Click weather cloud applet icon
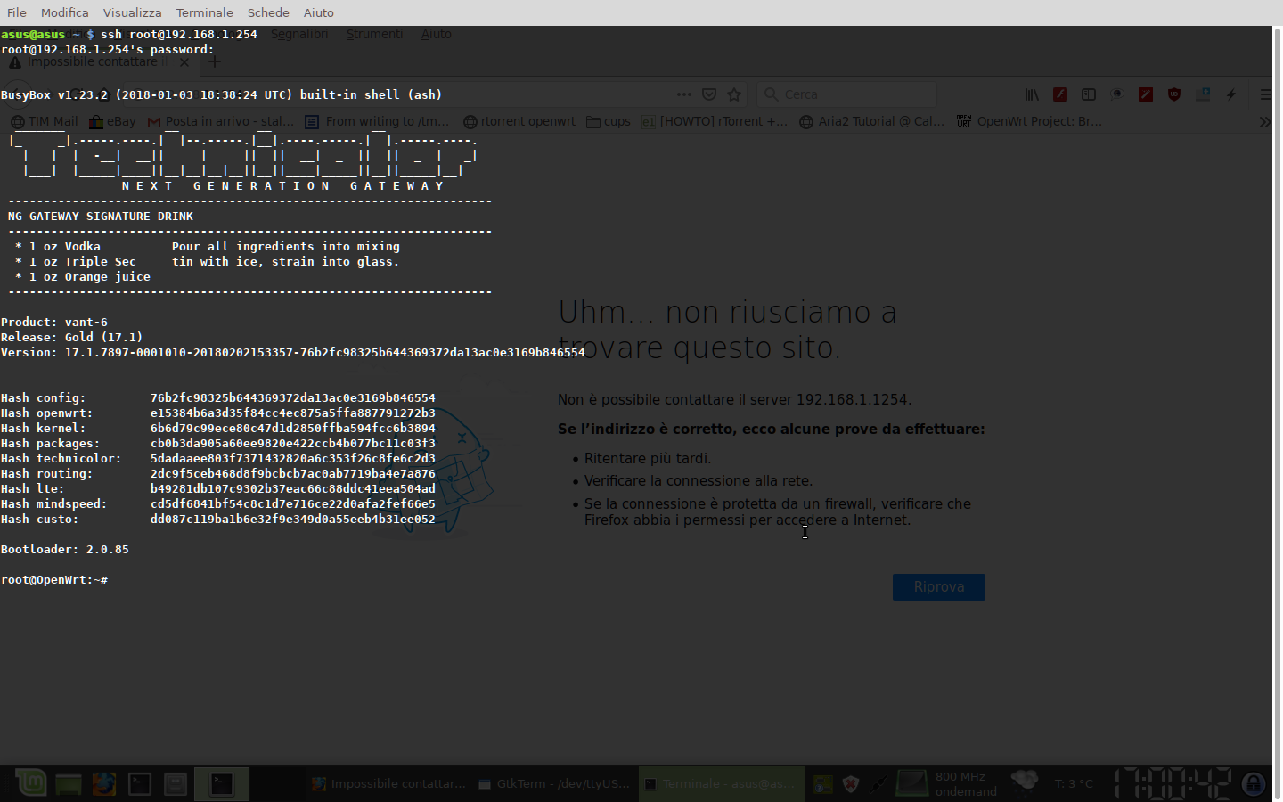Screen dimensions: 1283x802 tap(1025, 782)
